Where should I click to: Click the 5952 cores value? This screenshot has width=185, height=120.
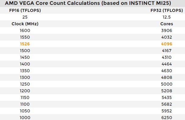[x=167, y=111]
